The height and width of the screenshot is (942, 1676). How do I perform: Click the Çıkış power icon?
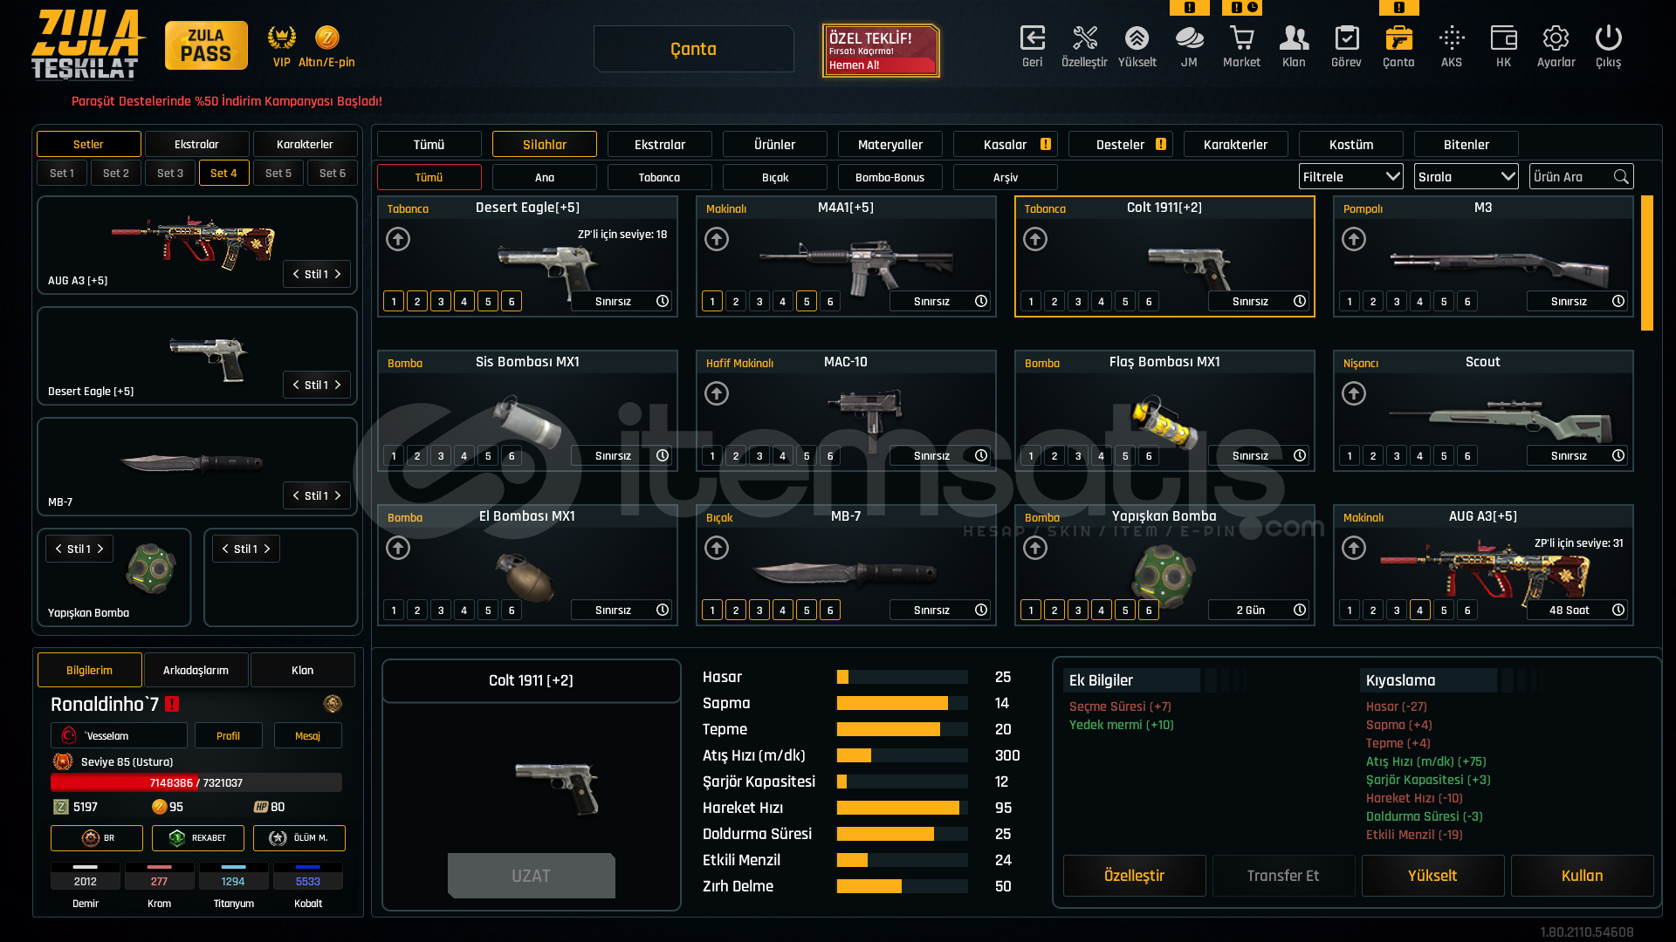click(1608, 39)
